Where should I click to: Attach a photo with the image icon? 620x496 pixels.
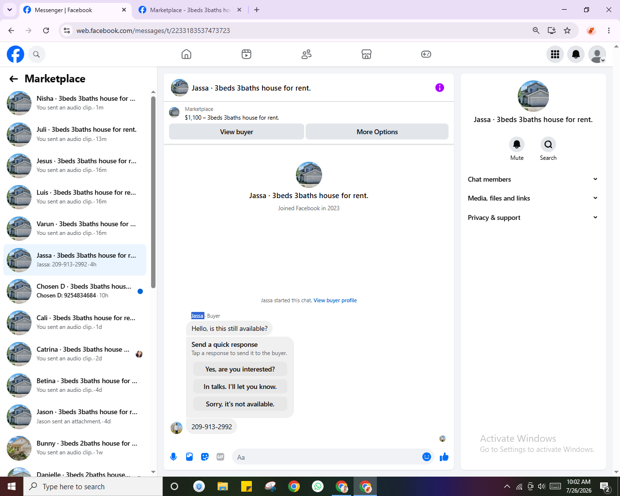click(189, 457)
